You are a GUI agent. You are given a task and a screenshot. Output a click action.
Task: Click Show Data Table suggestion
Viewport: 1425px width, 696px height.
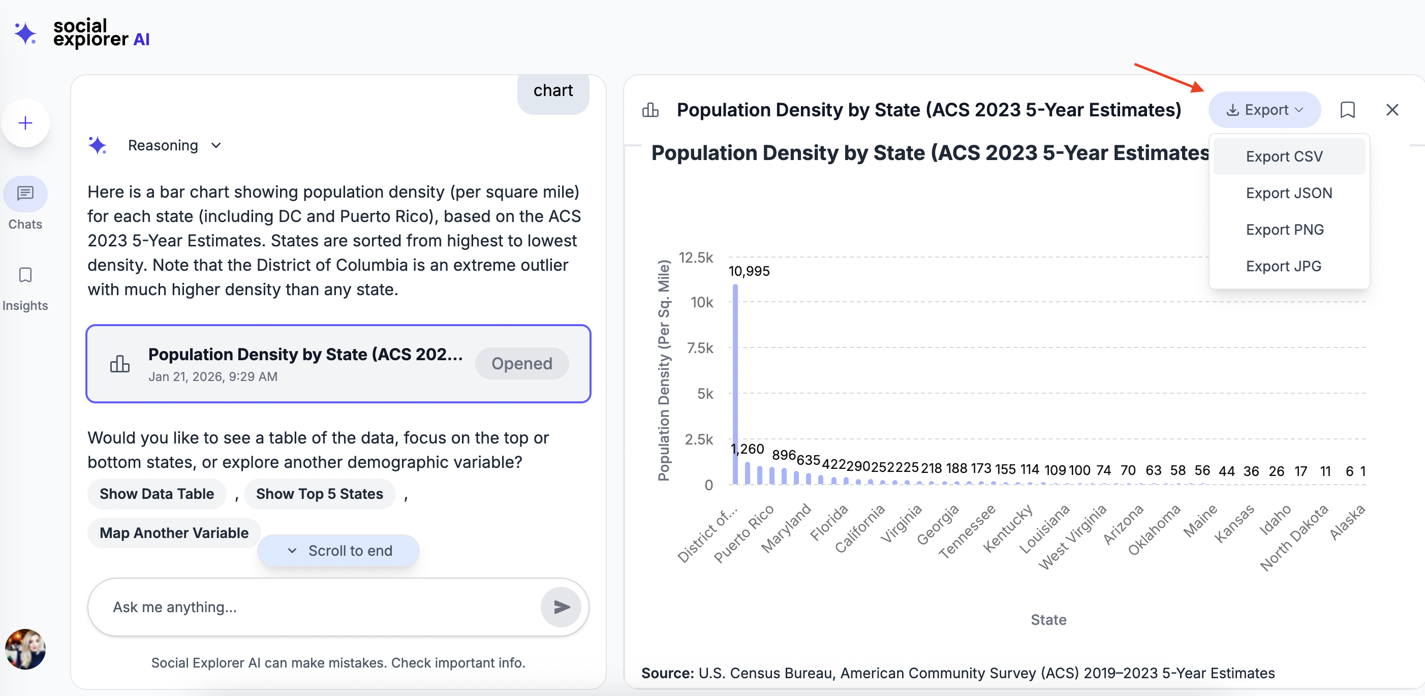(157, 494)
